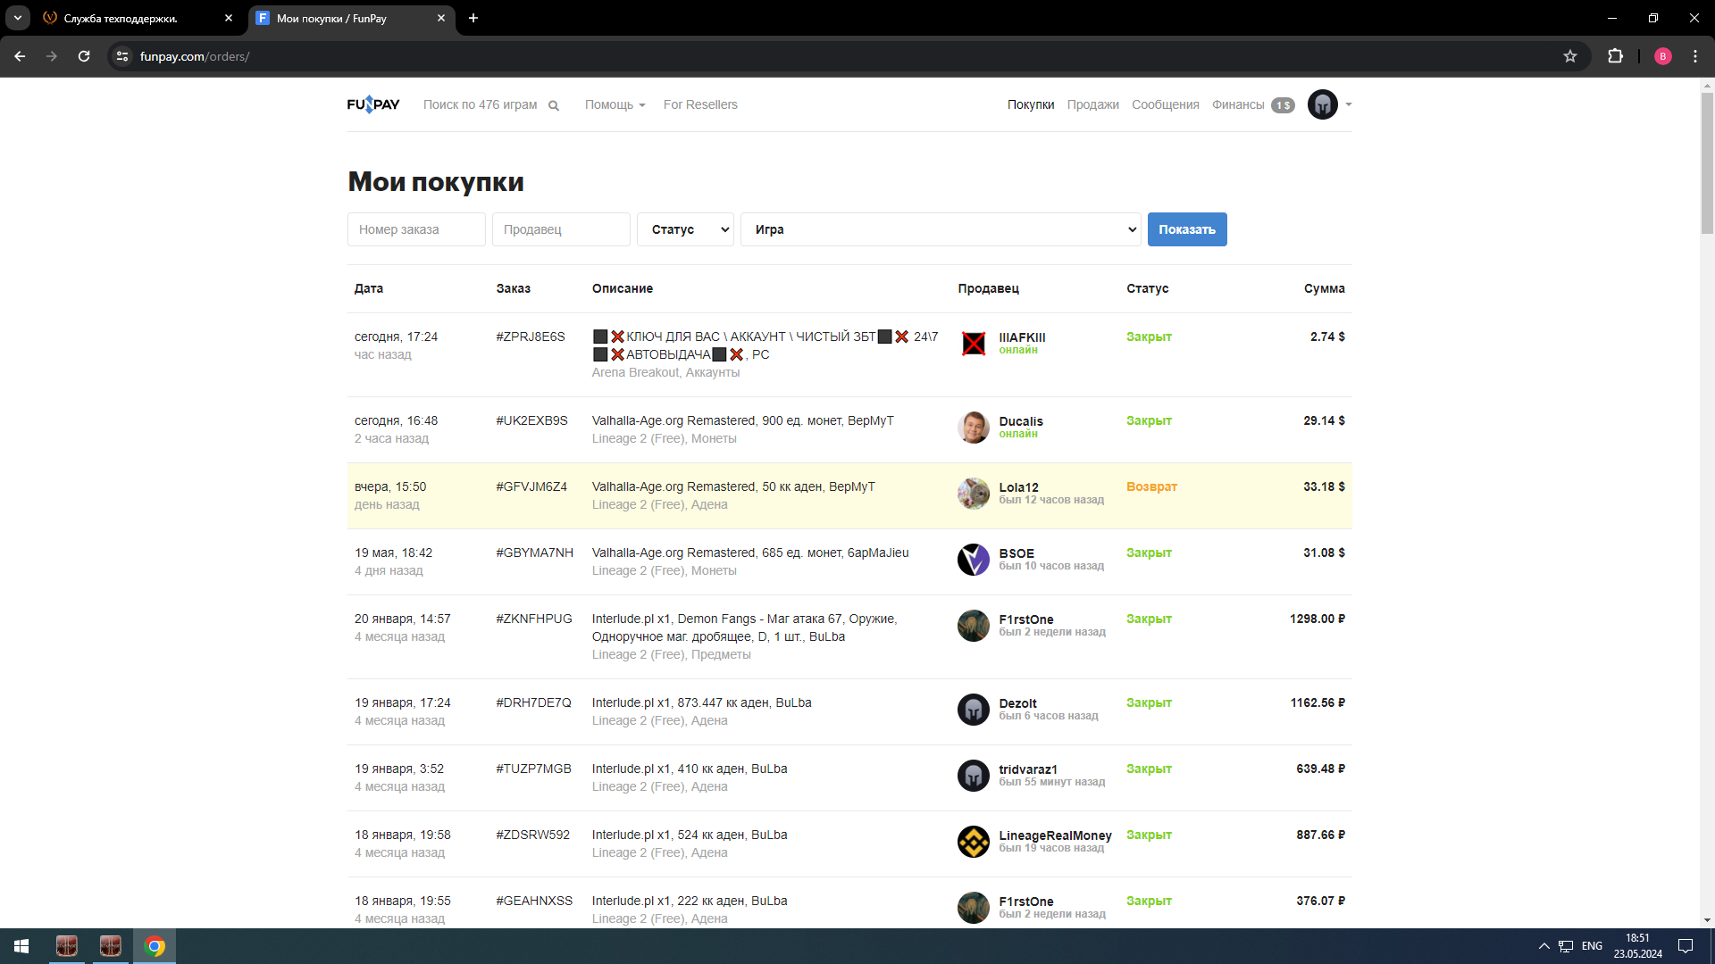Click the FunPay logo
1715x964 pixels.
373,104
